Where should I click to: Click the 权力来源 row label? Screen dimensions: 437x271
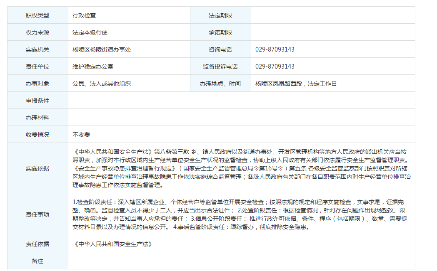click(37, 32)
